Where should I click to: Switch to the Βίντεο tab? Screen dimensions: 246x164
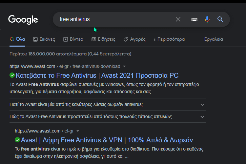(x=73, y=39)
